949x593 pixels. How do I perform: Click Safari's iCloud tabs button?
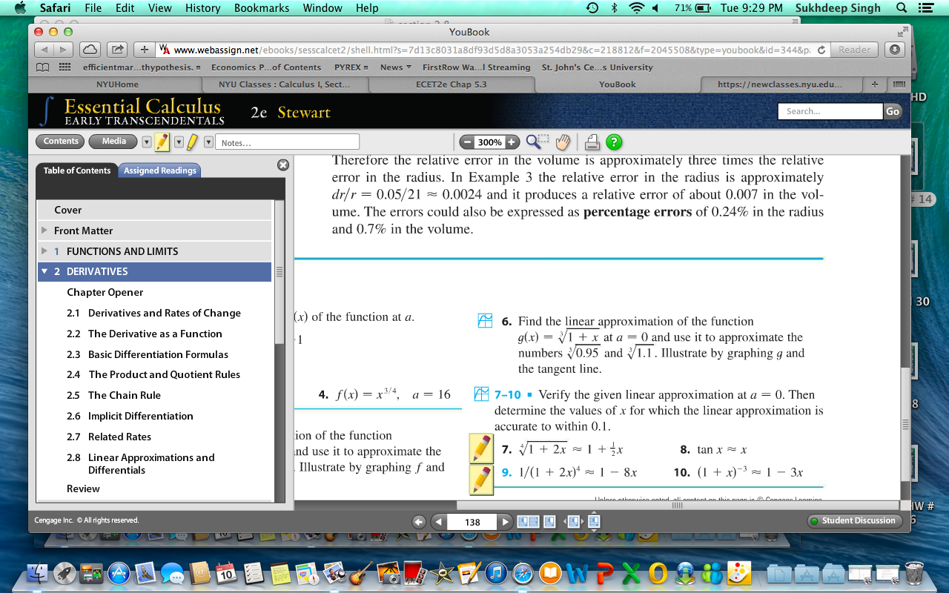tap(89, 50)
